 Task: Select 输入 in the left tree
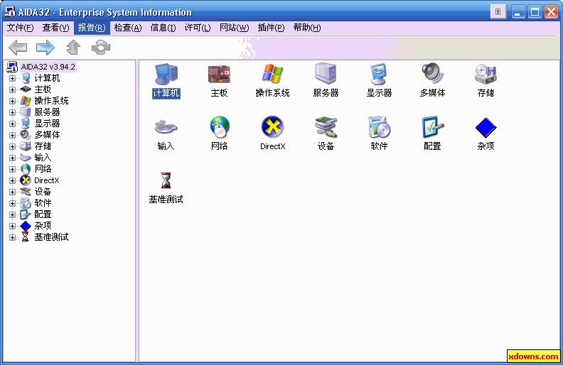[x=43, y=158]
